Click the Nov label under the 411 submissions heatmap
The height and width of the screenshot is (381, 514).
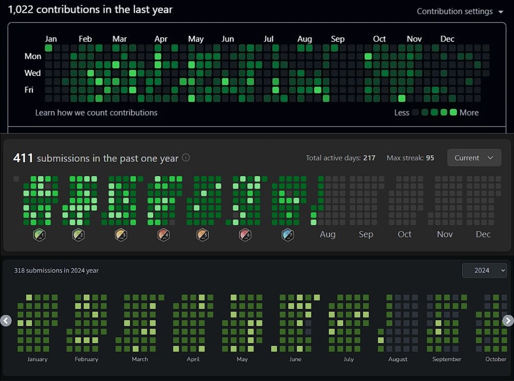click(445, 234)
